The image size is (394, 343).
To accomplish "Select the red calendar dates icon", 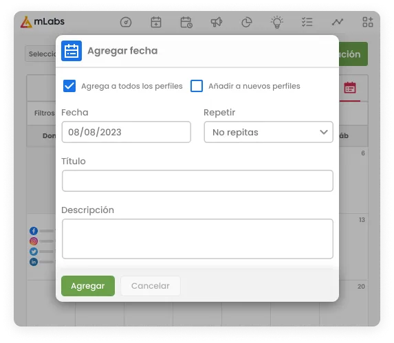I will [350, 87].
